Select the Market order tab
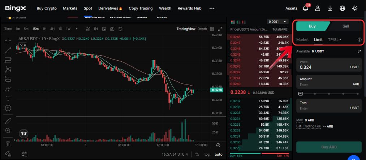366x160 pixels. [302, 40]
